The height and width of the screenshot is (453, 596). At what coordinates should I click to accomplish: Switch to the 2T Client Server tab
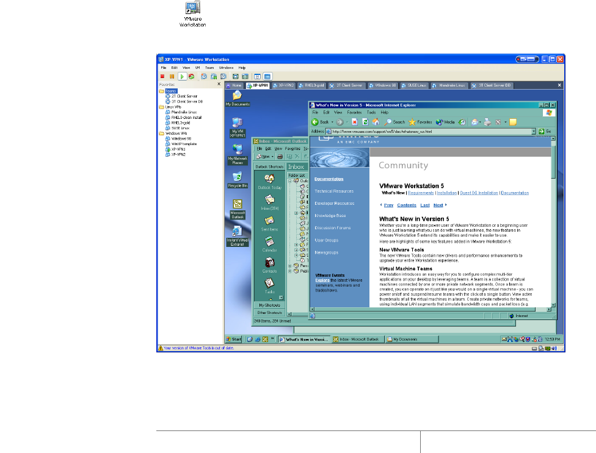[x=346, y=86]
